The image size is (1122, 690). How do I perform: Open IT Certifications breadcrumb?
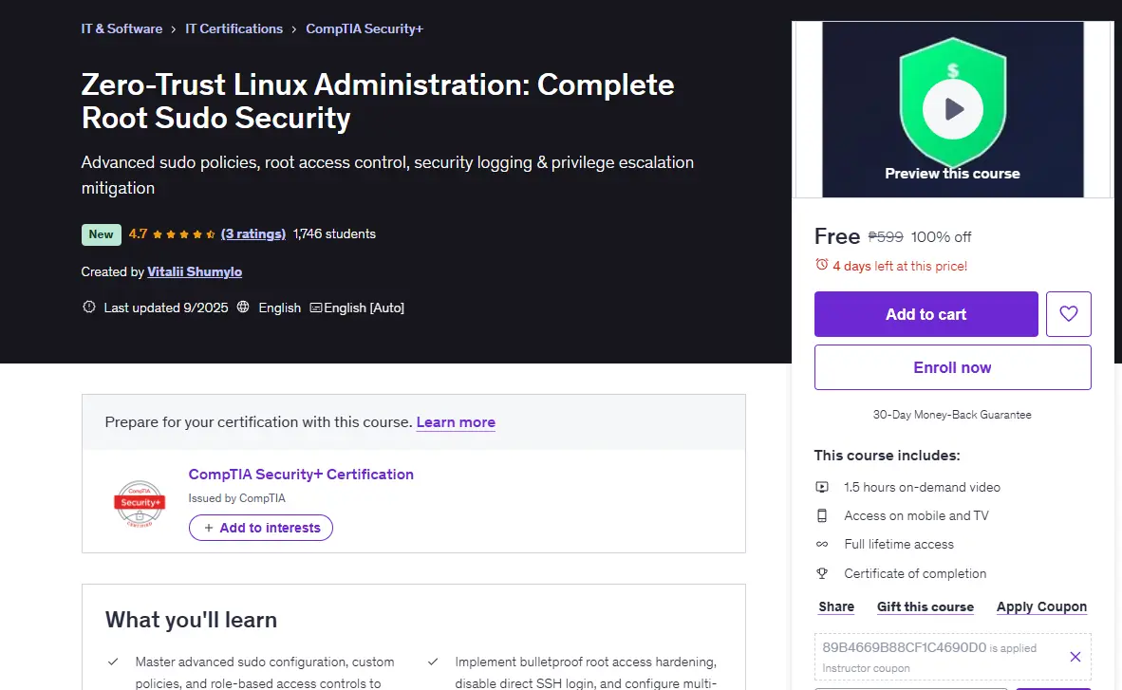234,28
